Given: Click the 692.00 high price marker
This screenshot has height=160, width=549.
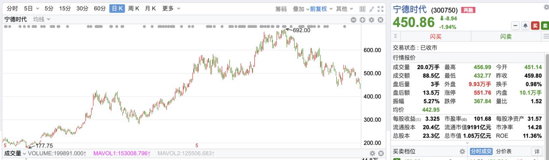Looking at the screenshot, I should (x=301, y=30).
